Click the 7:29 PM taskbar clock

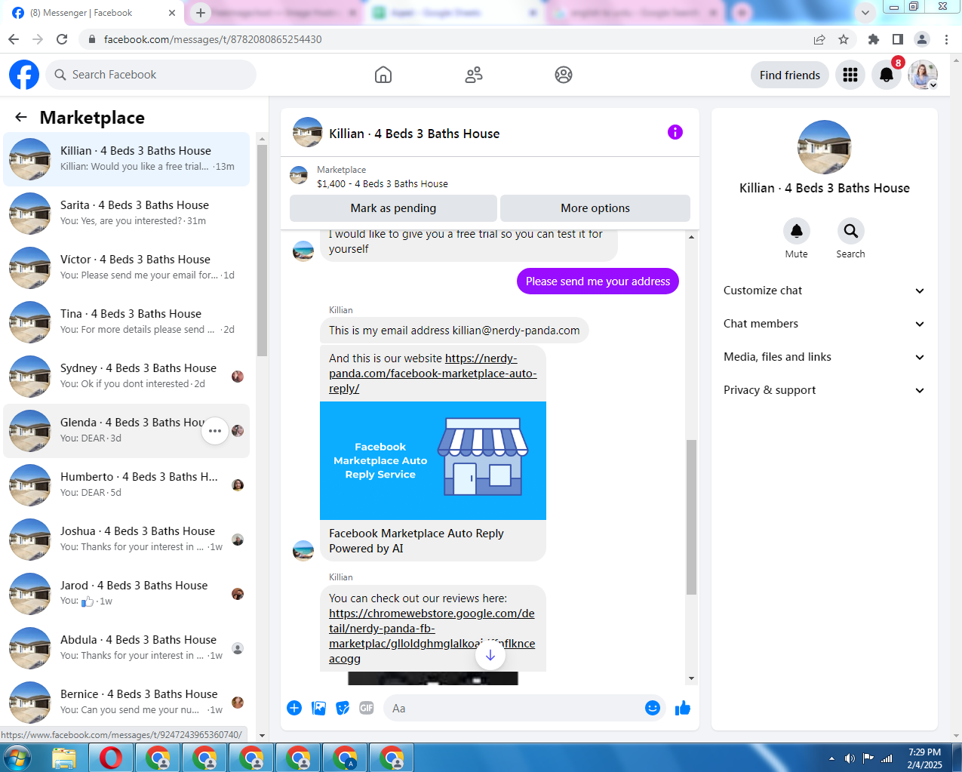924,752
